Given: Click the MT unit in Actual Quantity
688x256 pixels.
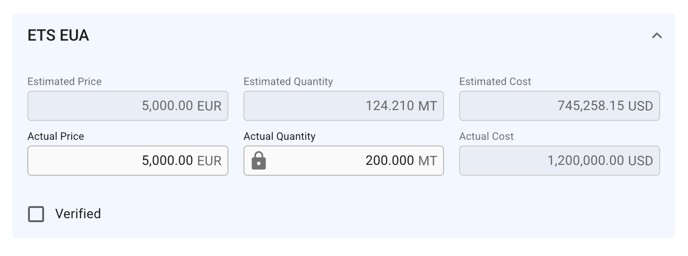Looking at the screenshot, I should (x=428, y=161).
